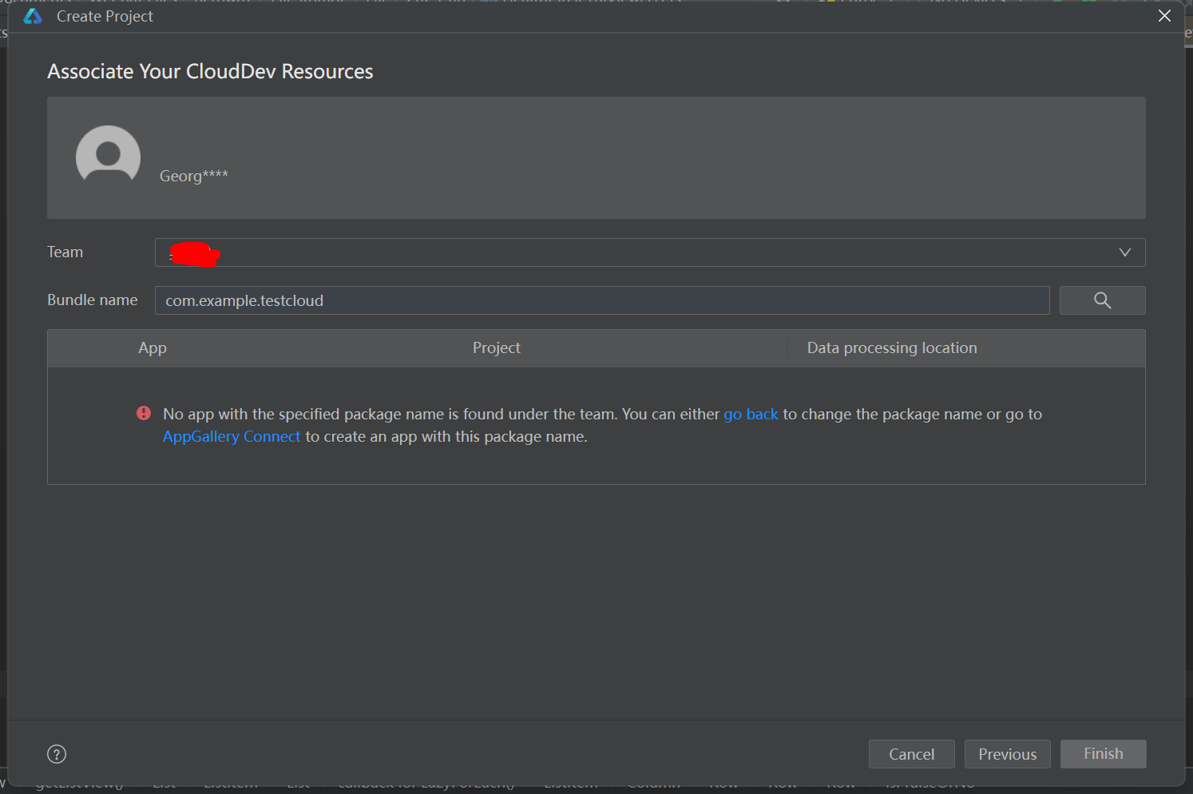Click the DevEco Studio logo icon

point(33,17)
